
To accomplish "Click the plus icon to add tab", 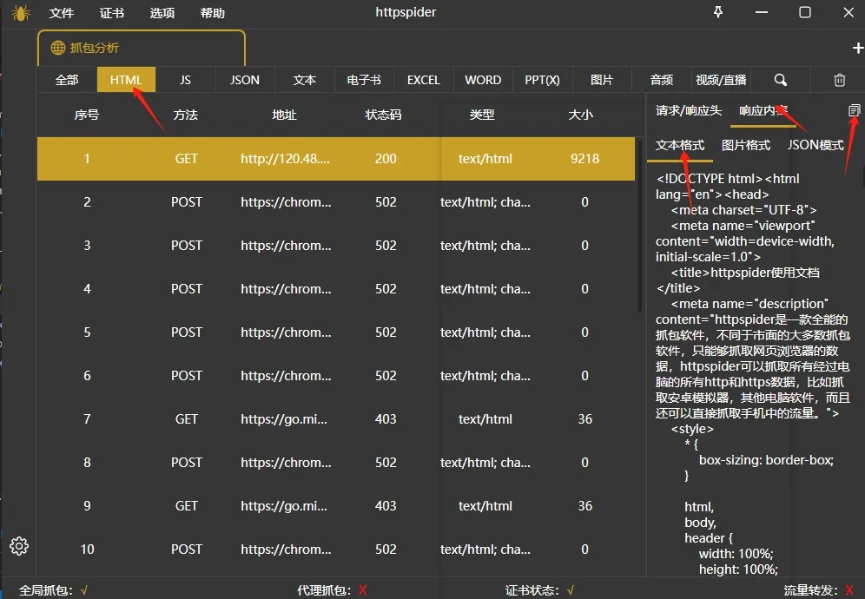I will click(x=858, y=48).
